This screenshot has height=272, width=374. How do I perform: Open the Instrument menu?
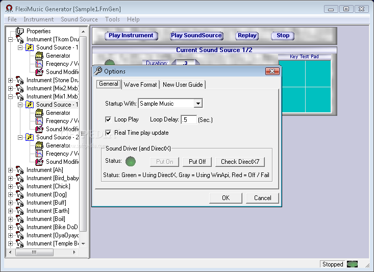pos(38,19)
